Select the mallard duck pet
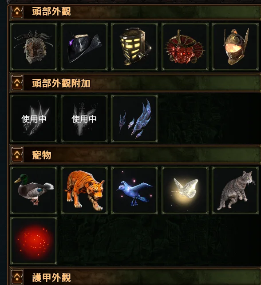The height and width of the screenshot is (285, 261). [34, 190]
